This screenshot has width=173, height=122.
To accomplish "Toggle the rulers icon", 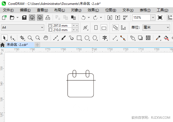I will click(170, 18).
